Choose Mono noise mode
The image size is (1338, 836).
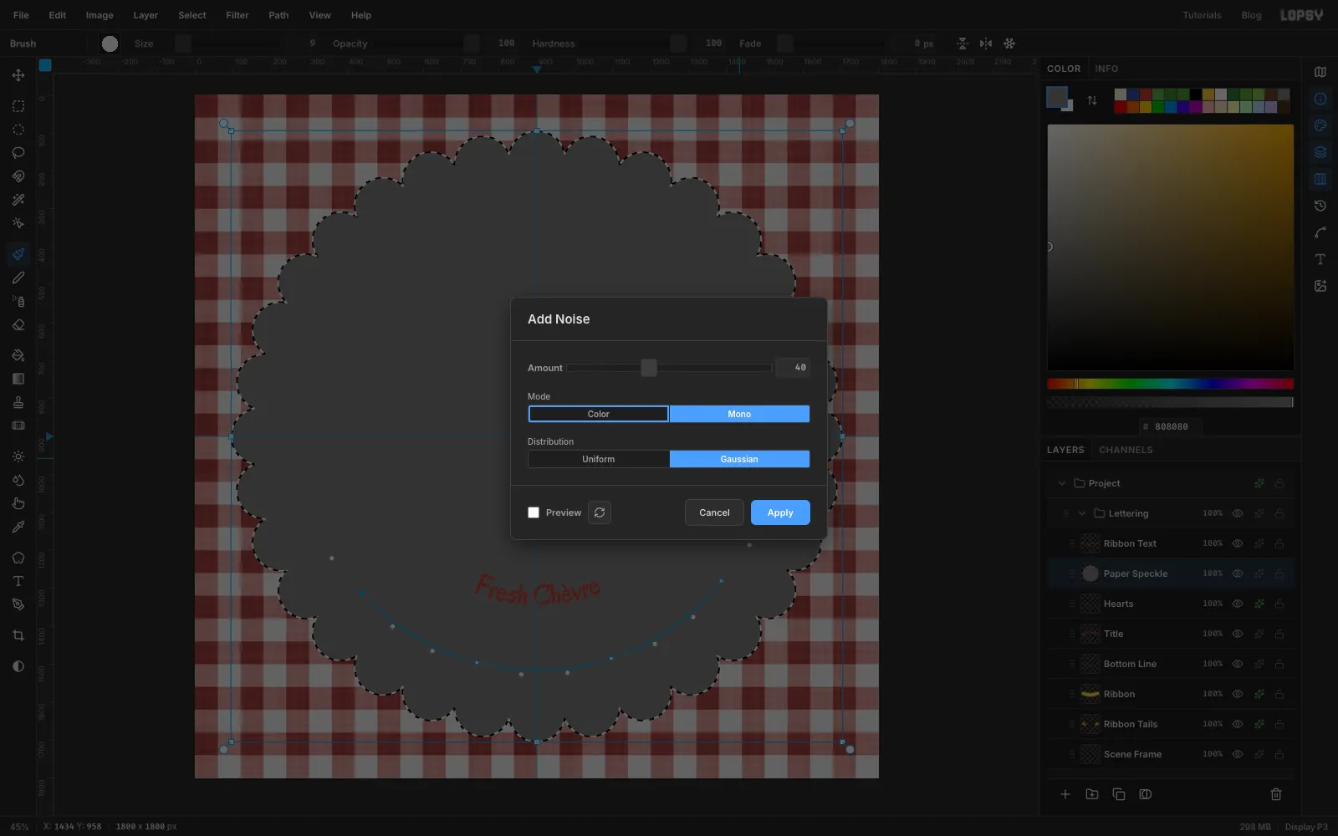[739, 414]
